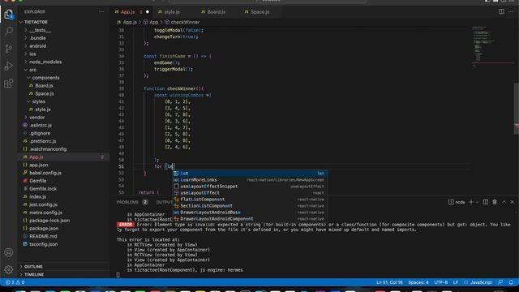Screen dimensions: 519x292
Task: Click the New Terminal plus icon
Action: 471,202
